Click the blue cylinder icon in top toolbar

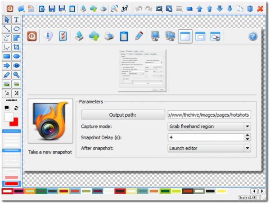point(250,9)
